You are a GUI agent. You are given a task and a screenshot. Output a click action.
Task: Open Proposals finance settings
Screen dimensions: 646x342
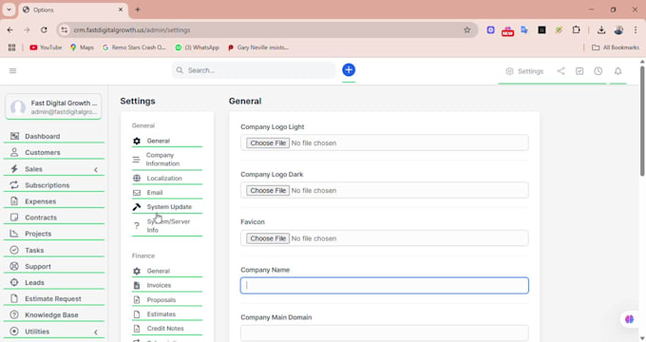(167, 299)
